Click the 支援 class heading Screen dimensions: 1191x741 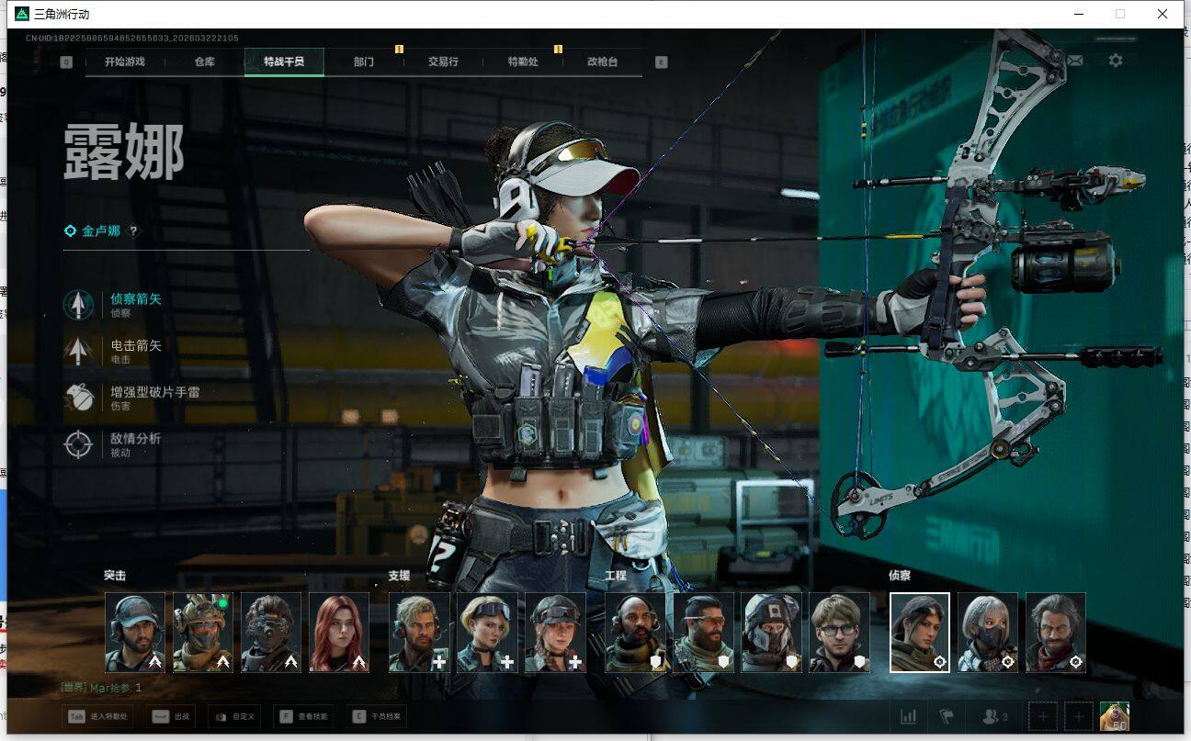[x=399, y=576]
